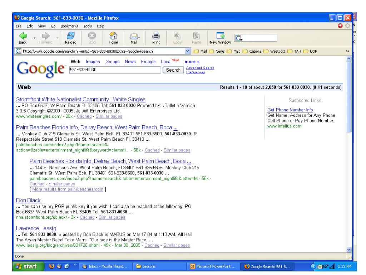This screenshot has height=275, width=366.
Task: Open Forward button history dropdown arrow
Action: click(x=58, y=38)
